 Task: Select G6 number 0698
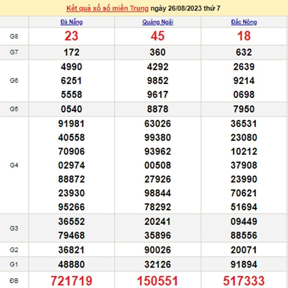[x=244, y=94]
